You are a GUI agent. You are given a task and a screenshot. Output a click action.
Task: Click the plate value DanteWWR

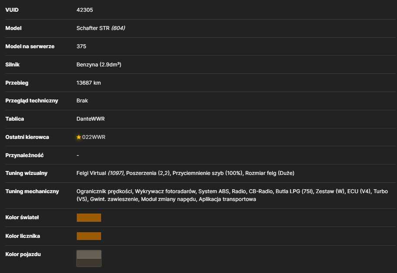90,119
